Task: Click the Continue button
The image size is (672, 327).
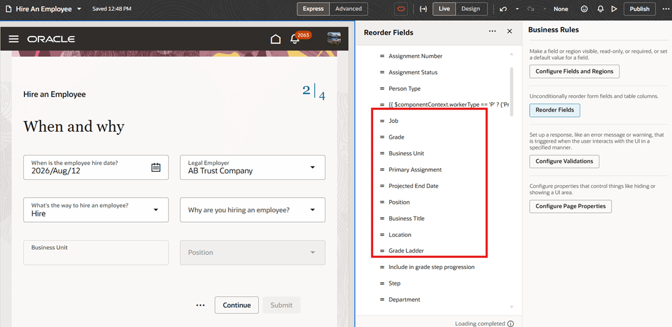Action: click(236, 305)
